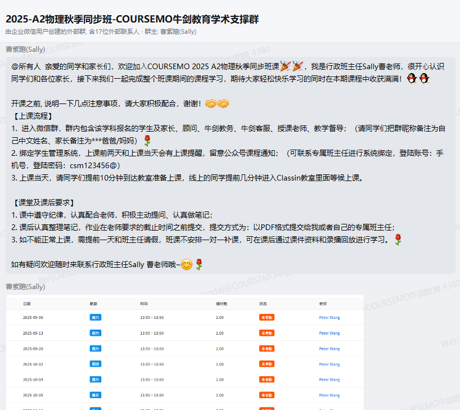Viewport: 460px width, 410px height.
Task: Click the 2.00 hours cell in the 2025-10-05 row
Action: point(220,395)
